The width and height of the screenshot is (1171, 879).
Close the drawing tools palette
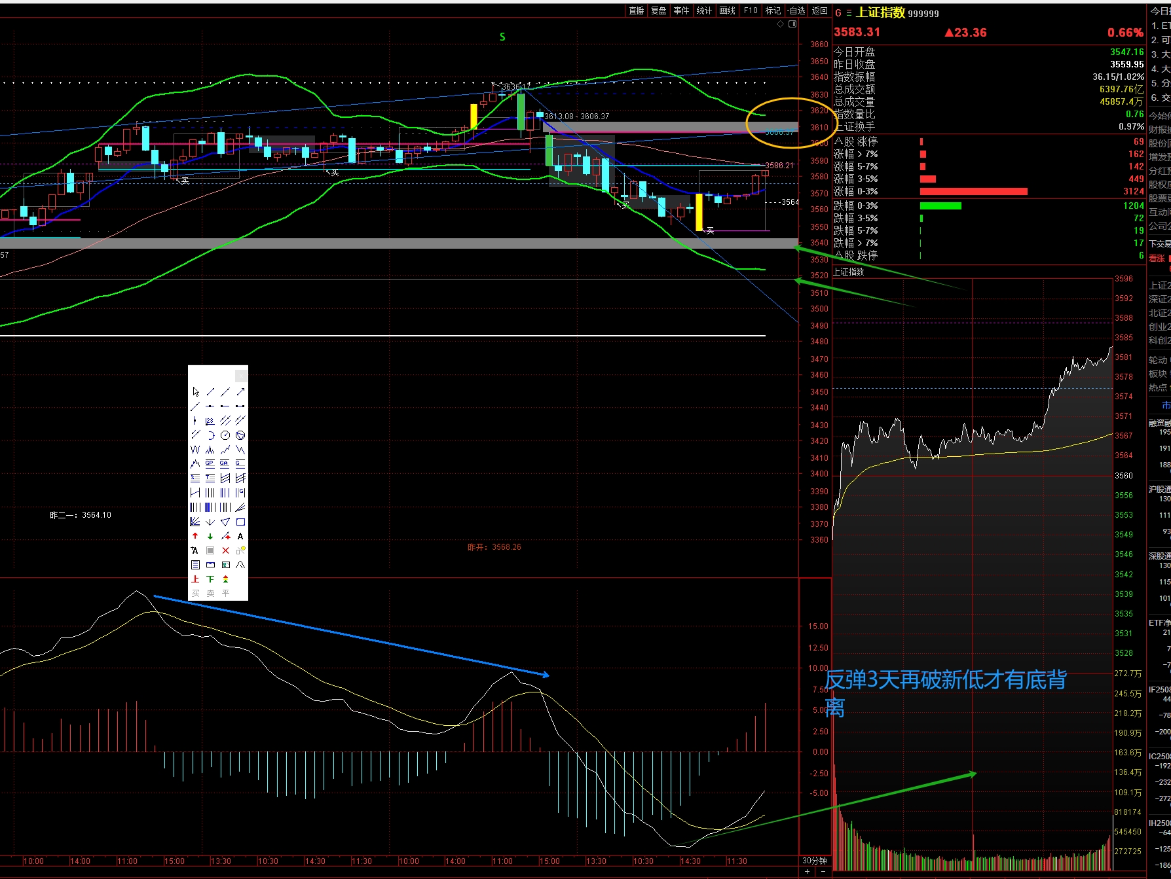pyautogui.click(x=241, y=376)
